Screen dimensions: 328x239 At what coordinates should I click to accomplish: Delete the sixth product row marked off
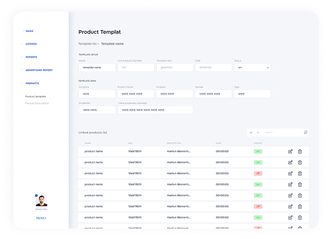300,207
